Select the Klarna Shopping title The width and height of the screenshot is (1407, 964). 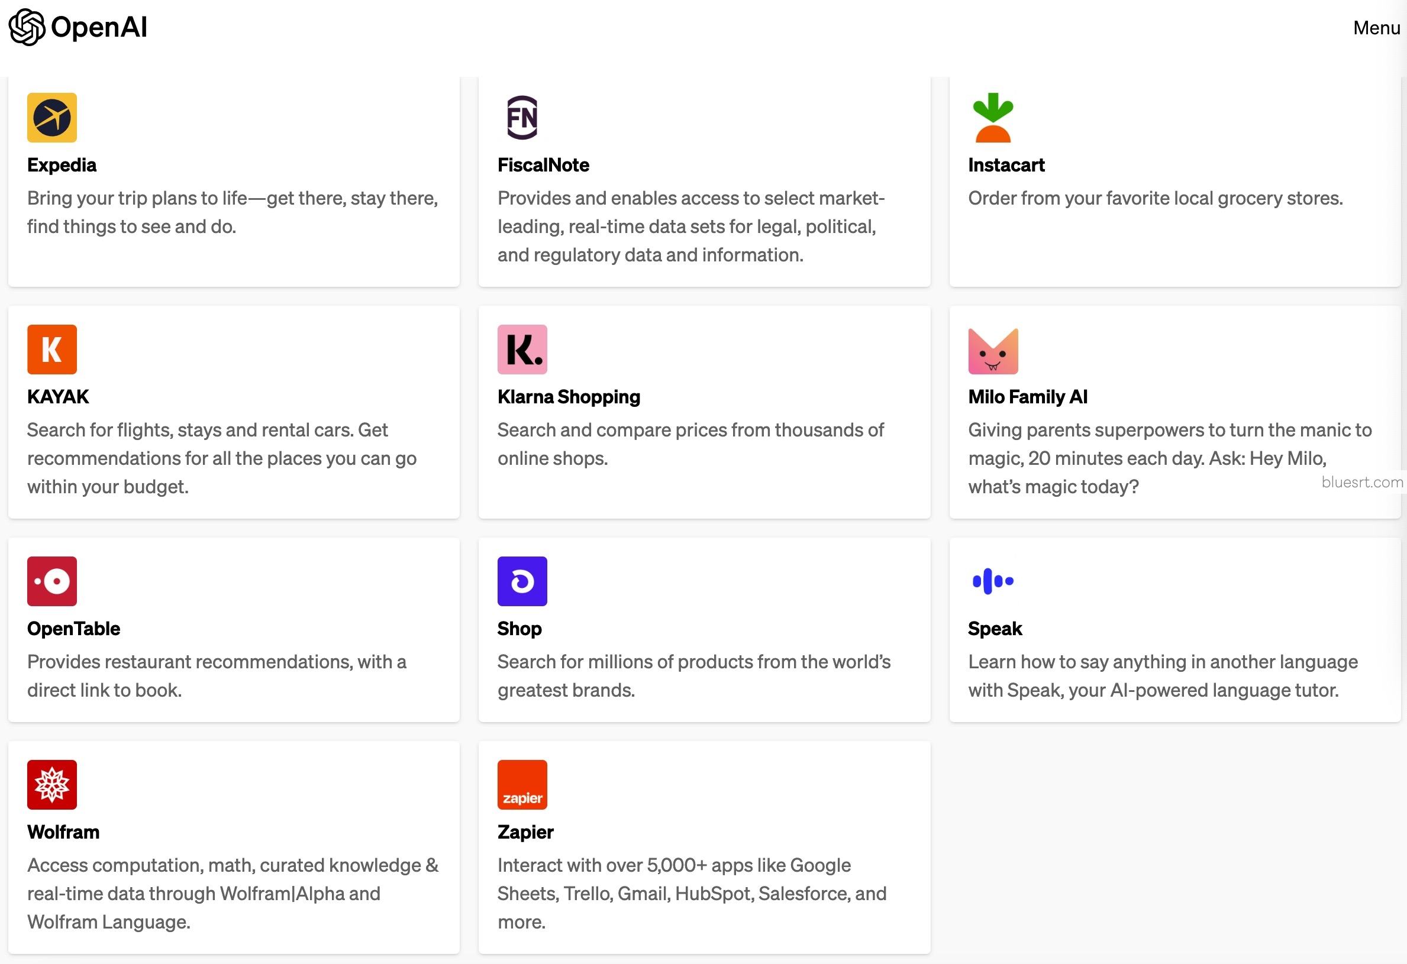tap(569, 396)
